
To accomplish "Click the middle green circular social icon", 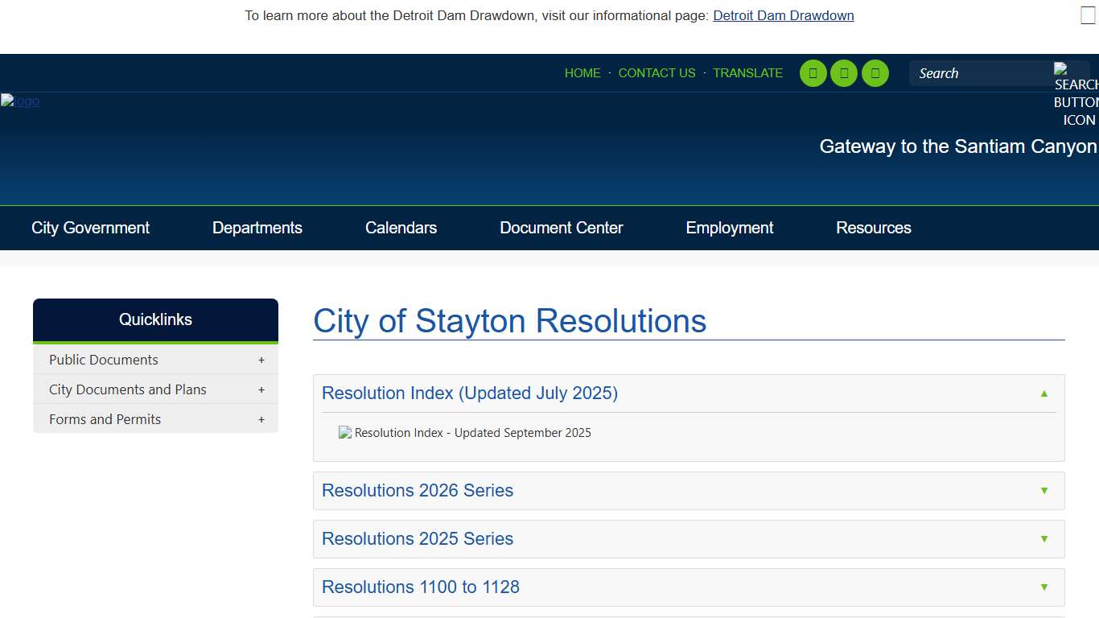I will click(844, 73).
